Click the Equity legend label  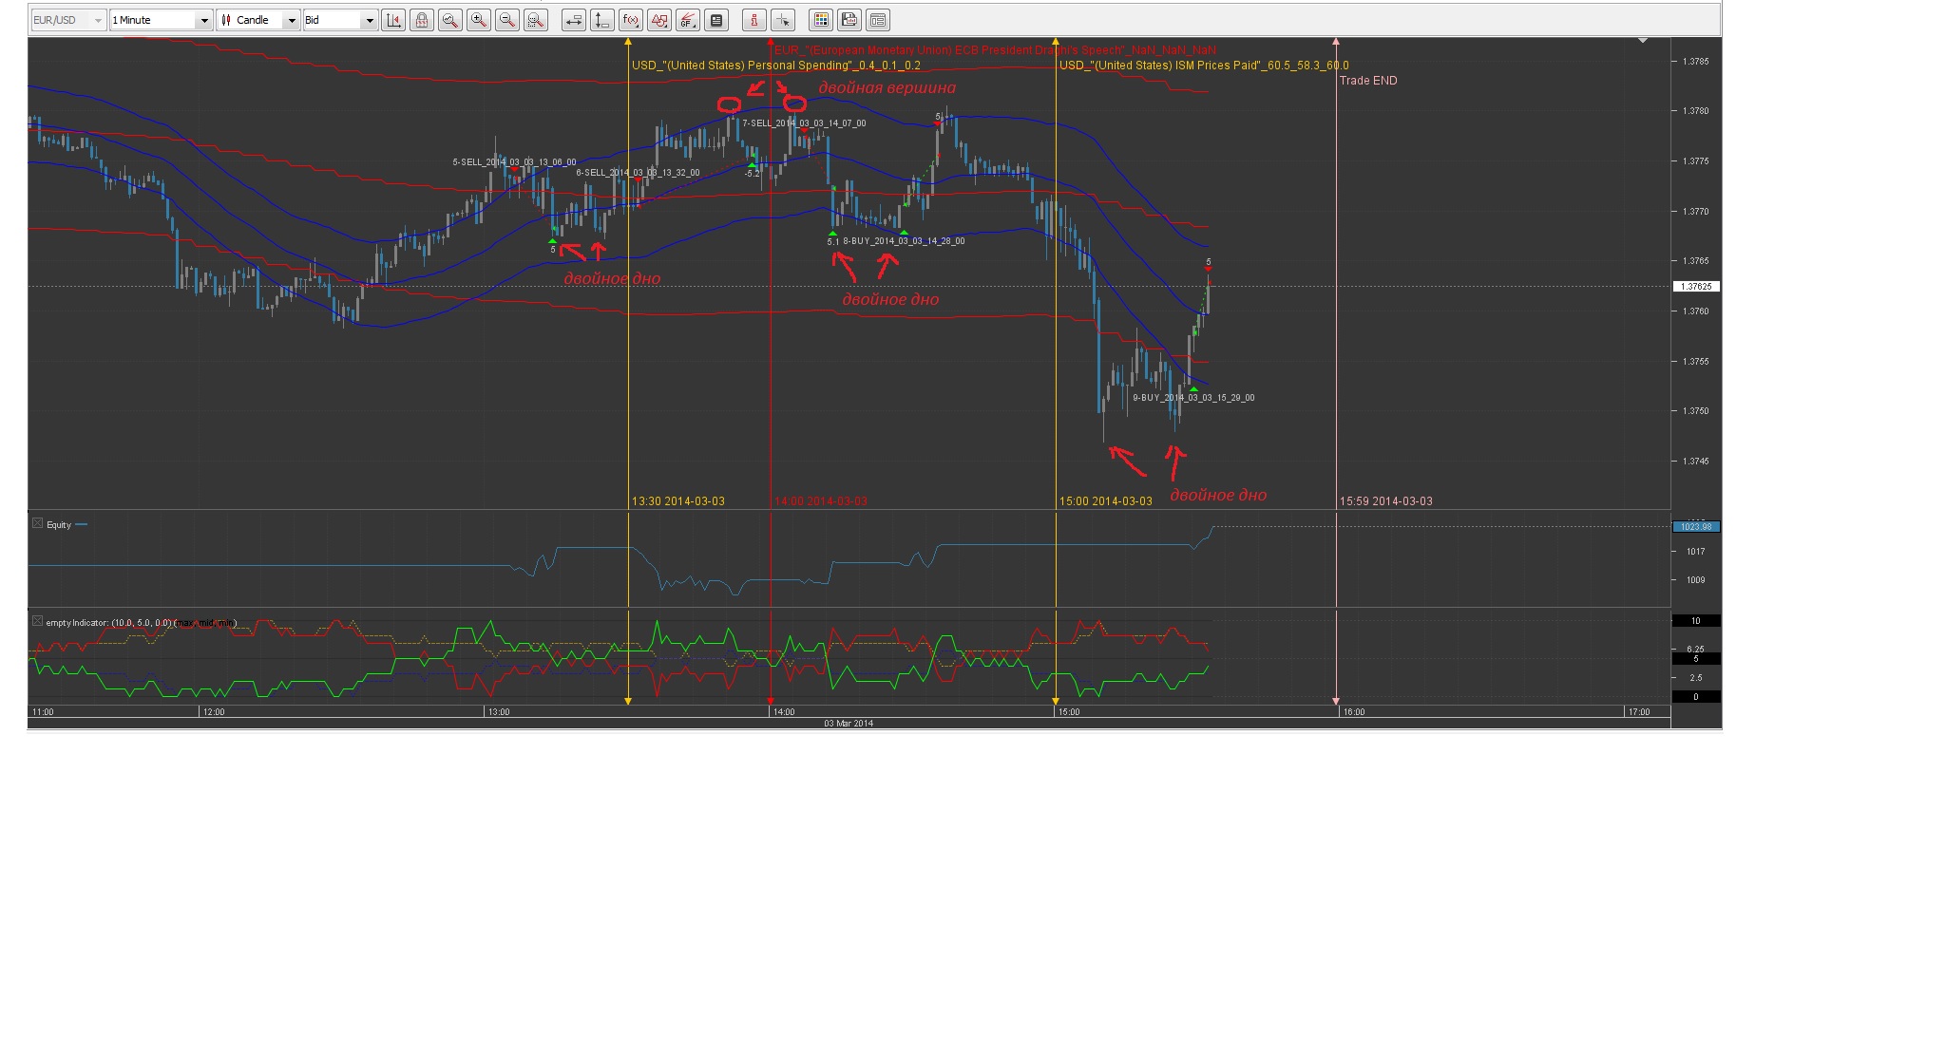pyautogui.click(x=59, y=524)
